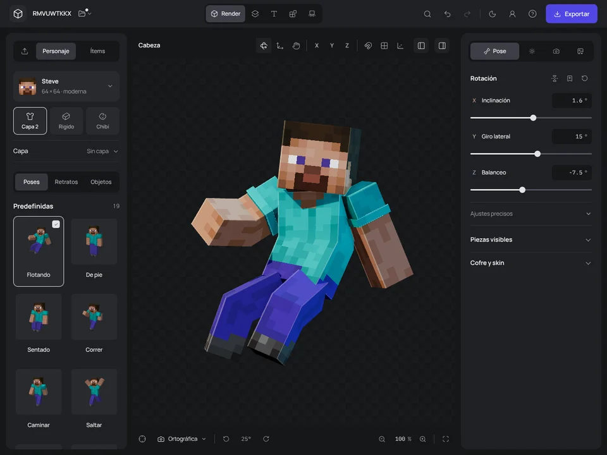Switch to the Retratos tab
Screen dimensions: 607x455
[66, 182]
